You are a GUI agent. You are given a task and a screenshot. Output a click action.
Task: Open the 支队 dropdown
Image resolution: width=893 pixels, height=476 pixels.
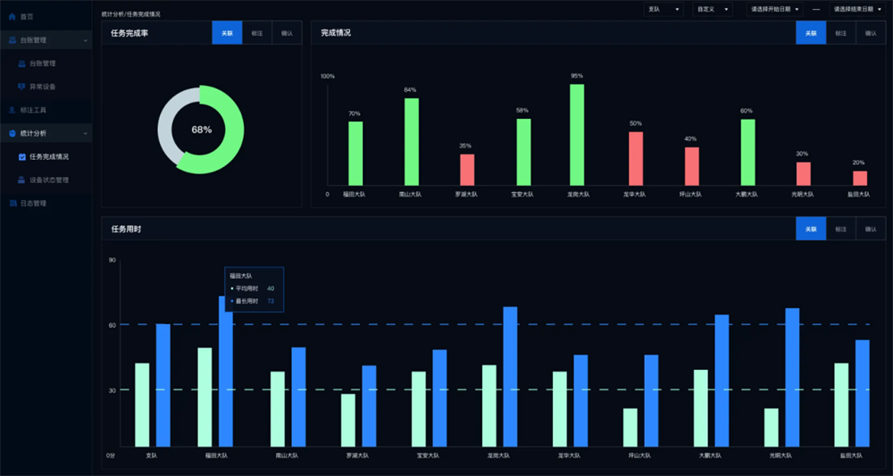(663, 9)
